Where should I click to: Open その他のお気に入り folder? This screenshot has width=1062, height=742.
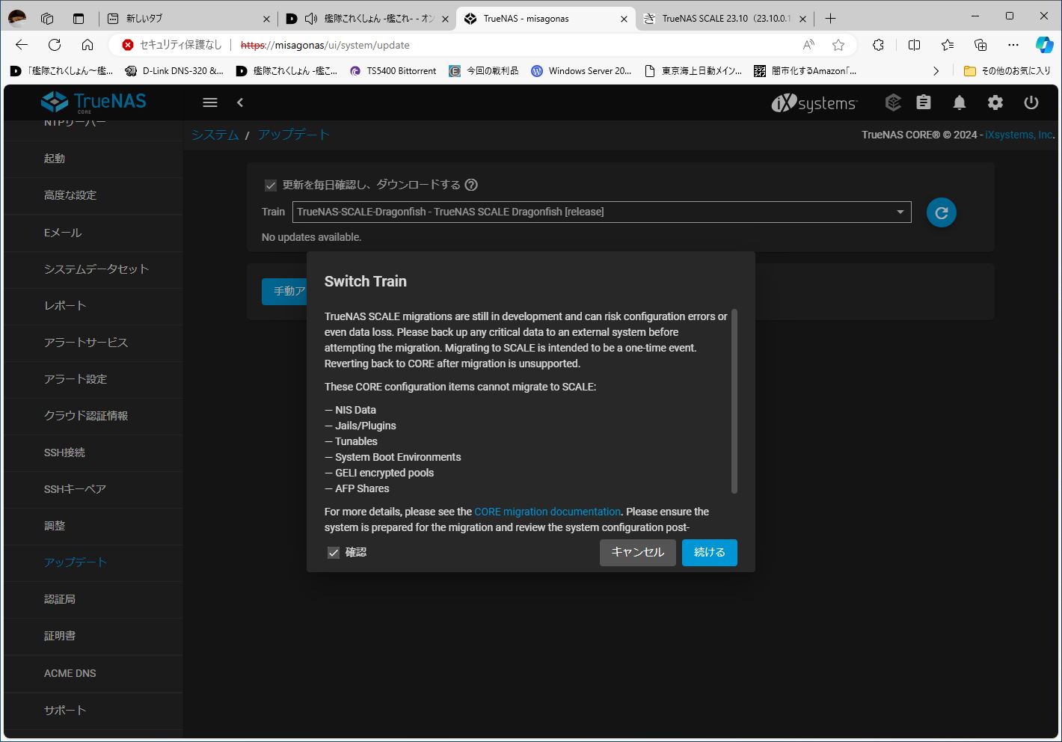click(1007, 71)
